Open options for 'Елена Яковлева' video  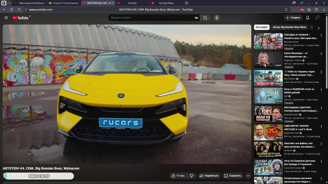click(321, 54)
